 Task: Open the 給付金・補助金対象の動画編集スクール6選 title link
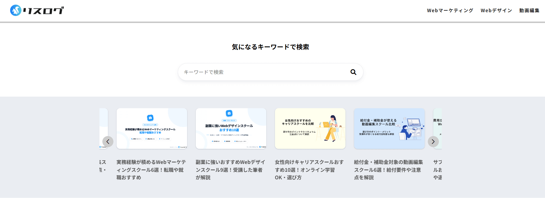tap(388, 170)
